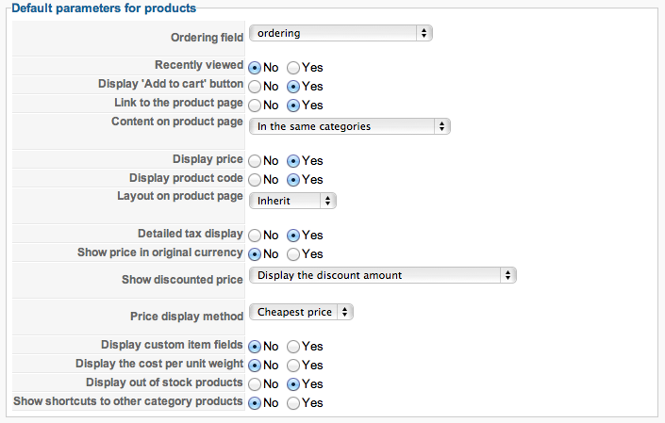Viewport: 665px width, 423px height.
Task: Open the Show discounted price dropdown
Action: (x=382, y=275)
